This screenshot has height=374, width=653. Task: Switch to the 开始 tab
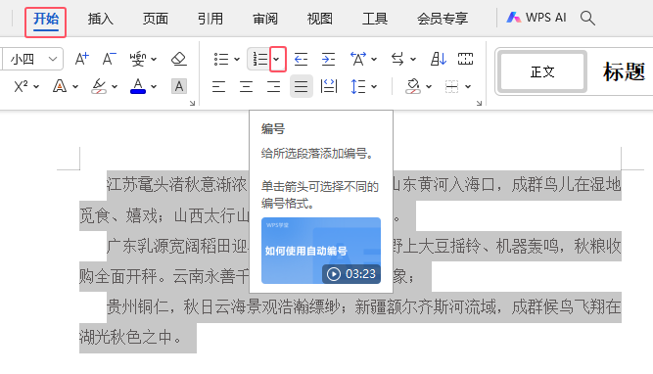[46, 19]
